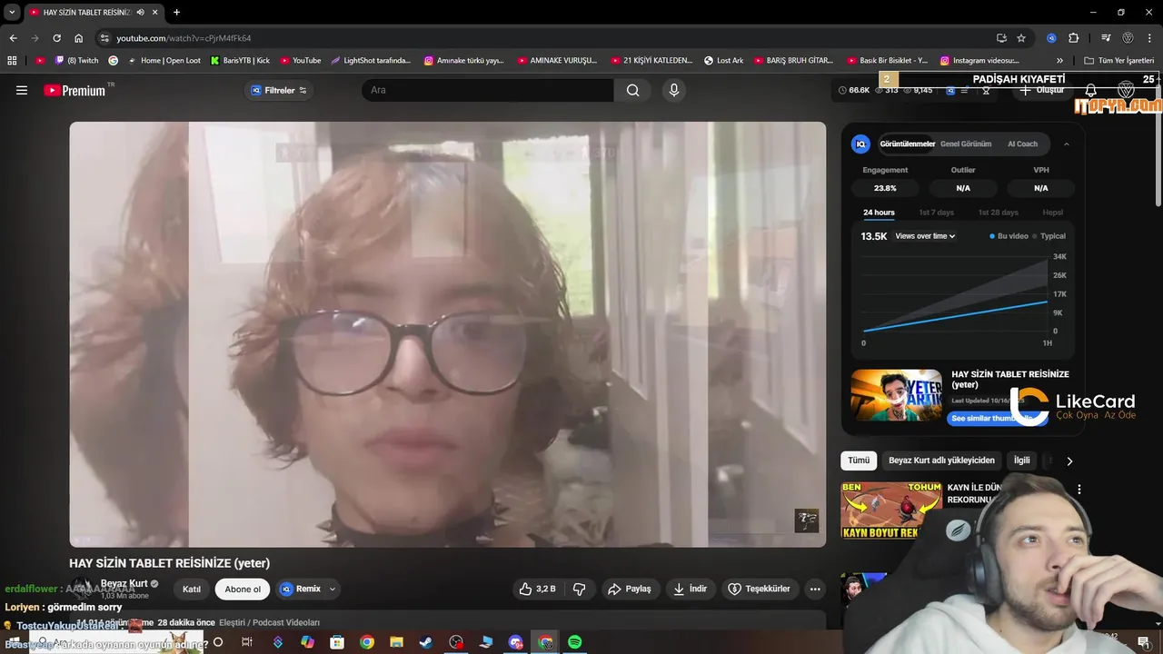Open the bookmarks apps grid icon
Image resolution: width=1163 pixels, height=654 pixels.
click(12, 60)
